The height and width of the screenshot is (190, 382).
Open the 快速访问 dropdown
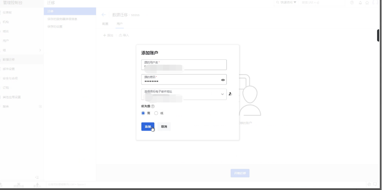pyautogui.click(x=286, y=2)
